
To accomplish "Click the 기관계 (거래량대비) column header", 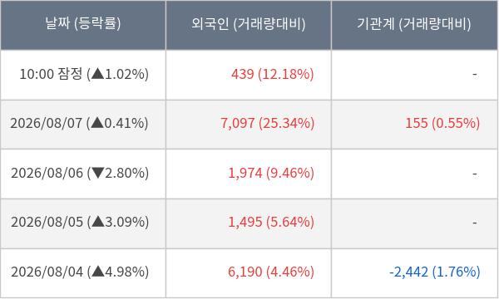I will click(414, 25).
